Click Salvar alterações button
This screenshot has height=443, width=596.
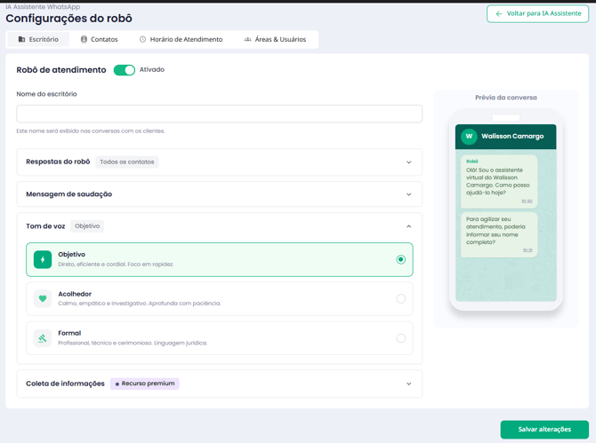(544, 430)
